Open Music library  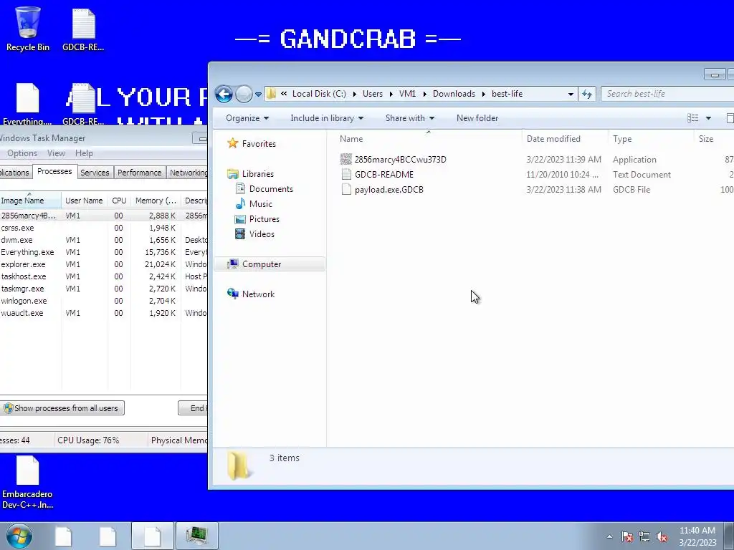tap(254, 204)
